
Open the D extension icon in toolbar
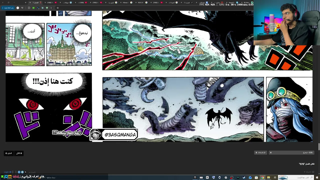(51, 8)
